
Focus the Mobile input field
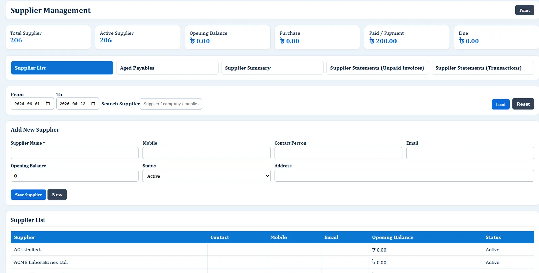207,153
